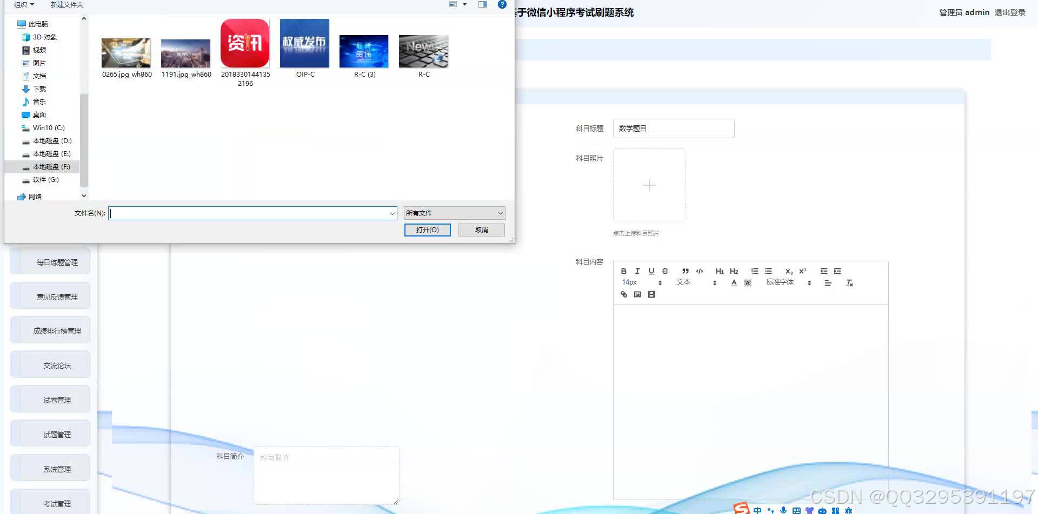Image resolution: width=1038 pixels, height=514 pixels.
Task: Apply H1 heading in the editor toolbar
Action: 720,271
